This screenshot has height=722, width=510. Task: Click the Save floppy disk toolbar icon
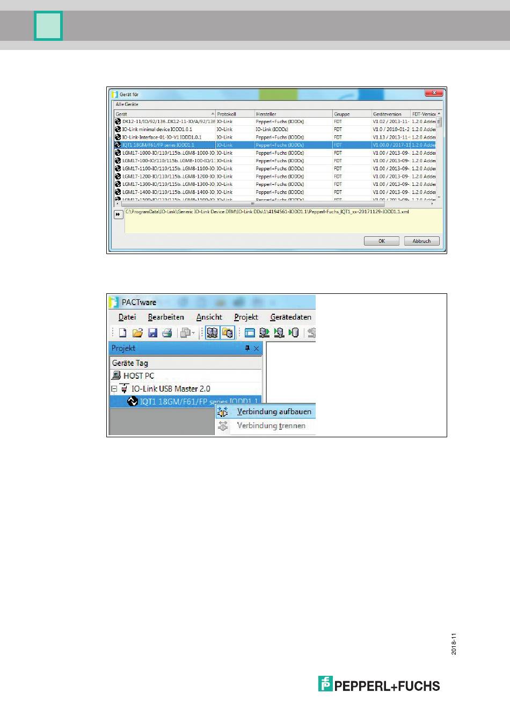pyautogui.click(x=152, y=333)
